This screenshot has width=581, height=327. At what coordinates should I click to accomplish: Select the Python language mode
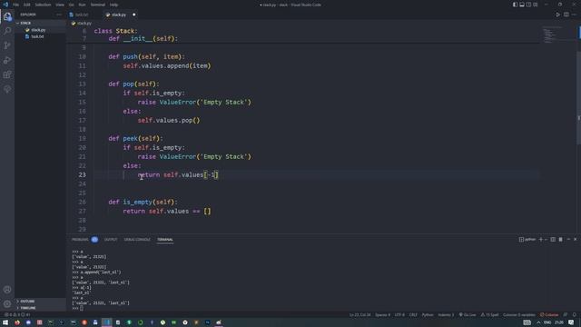click(x=428, y=315)
